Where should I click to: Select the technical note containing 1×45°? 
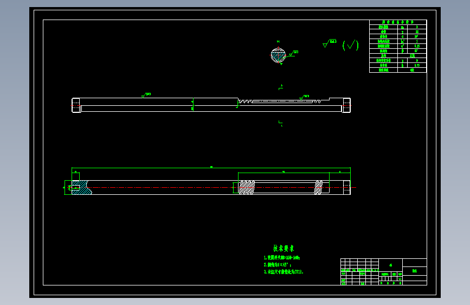(x=278, y=265)
